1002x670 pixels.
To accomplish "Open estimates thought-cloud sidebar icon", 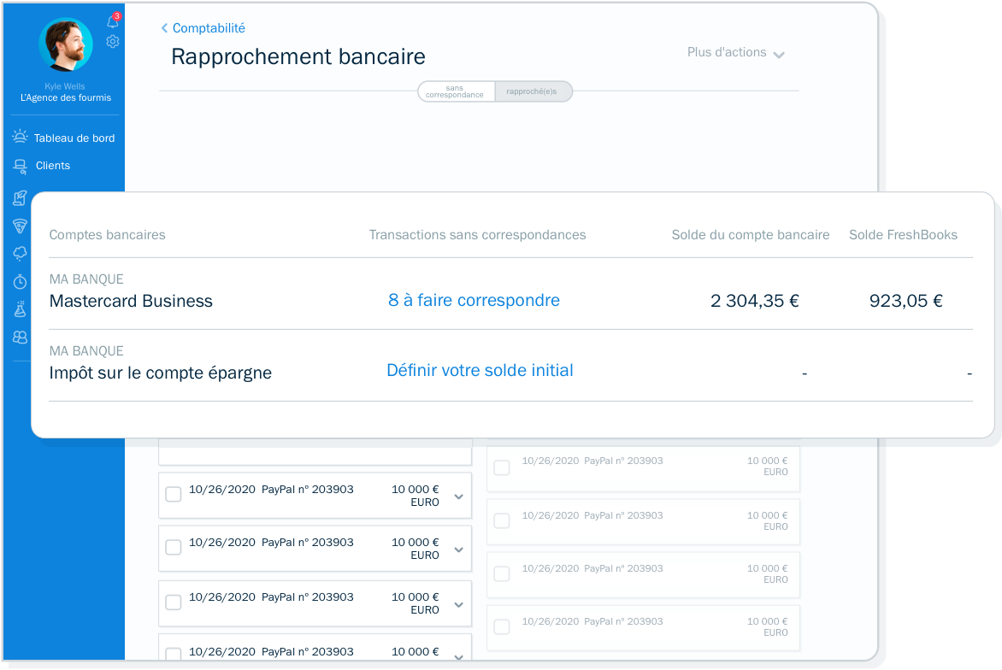I will [20, 254].
